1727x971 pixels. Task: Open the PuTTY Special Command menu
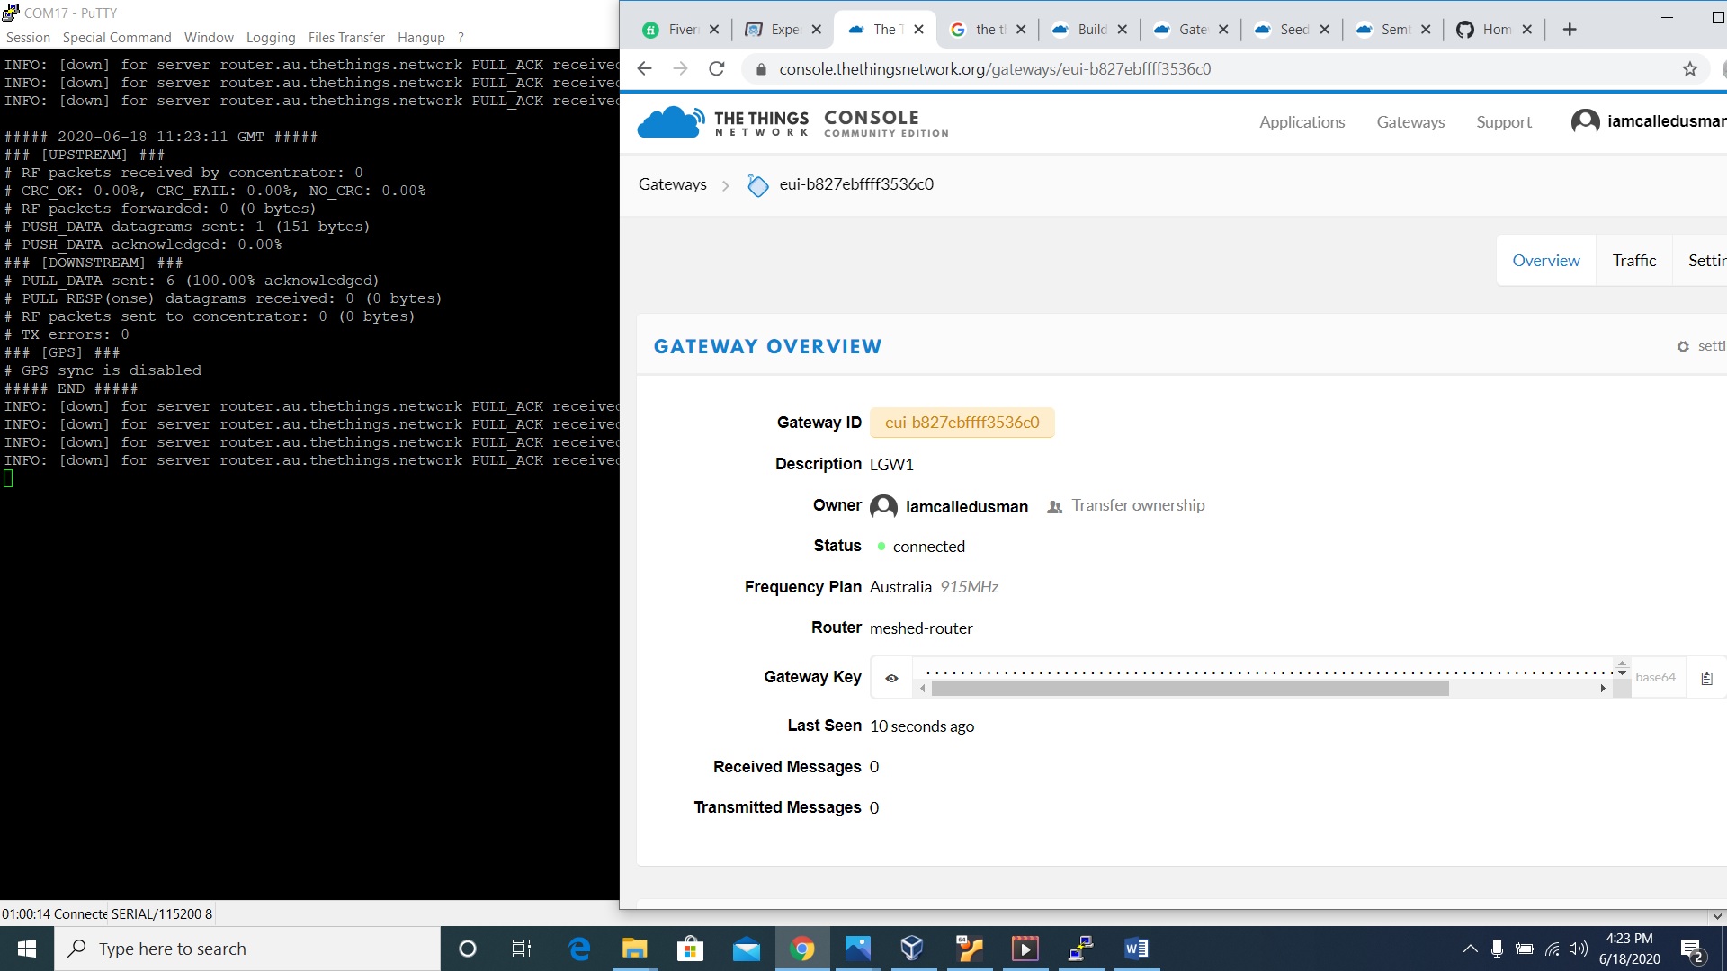[x=117, y=38]
